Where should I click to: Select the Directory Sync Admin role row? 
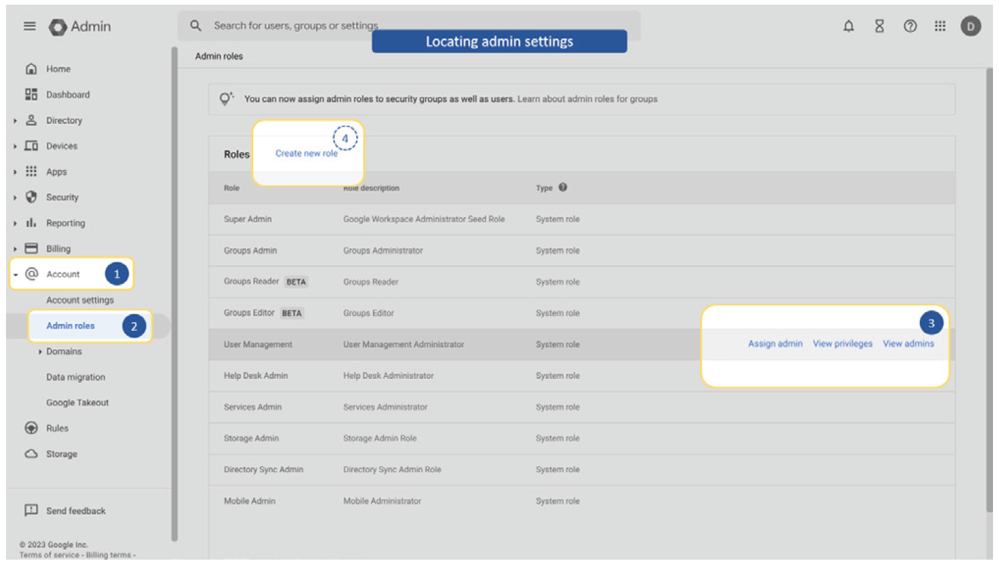click(581, 469)
